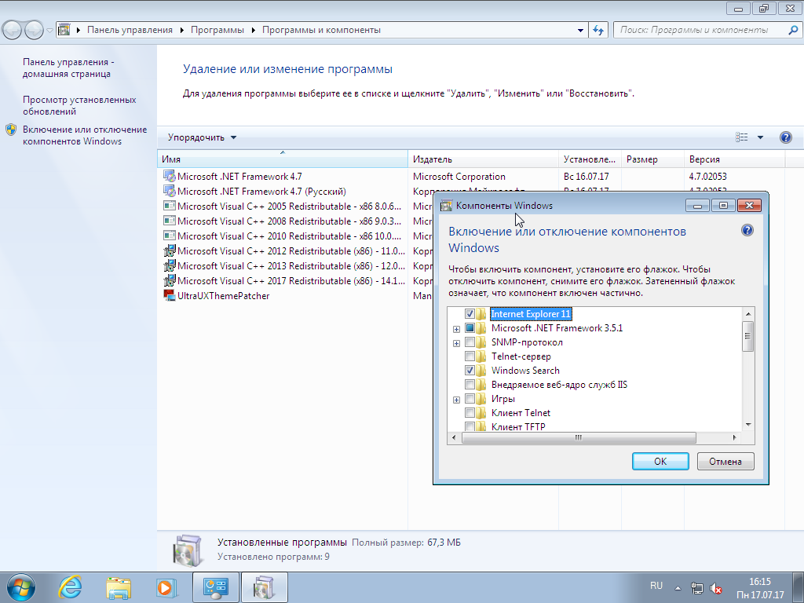The width and height of the screenshot is (804, 603).
Task: Open the taskbar clock and date
Action: coord(760,588)
